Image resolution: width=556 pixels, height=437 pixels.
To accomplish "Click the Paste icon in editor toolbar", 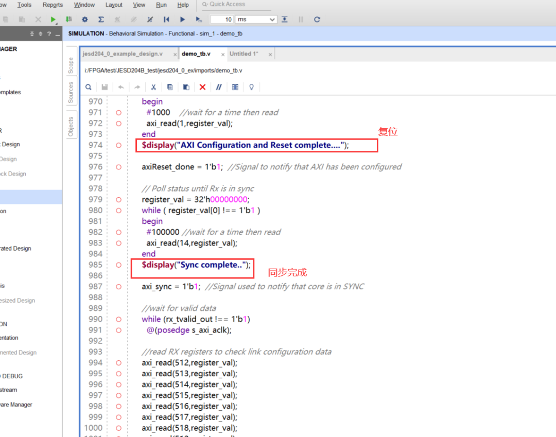I will point(186,87).
